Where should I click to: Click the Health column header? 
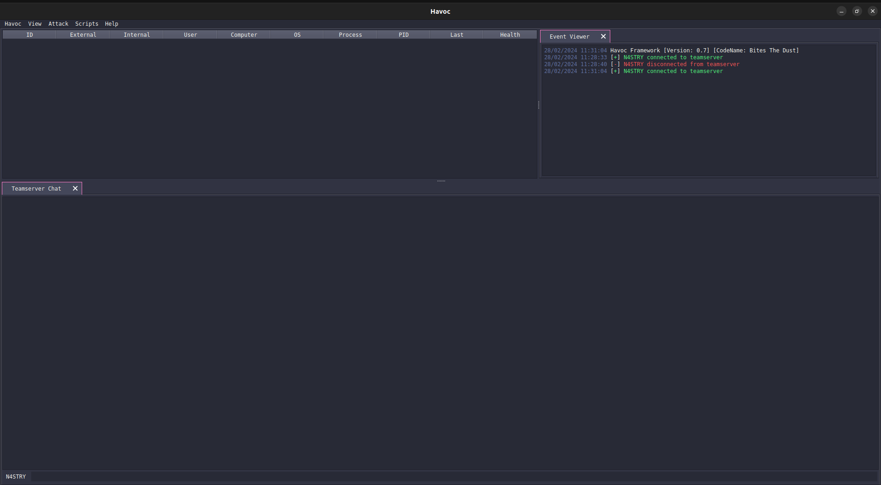(510, 35)
